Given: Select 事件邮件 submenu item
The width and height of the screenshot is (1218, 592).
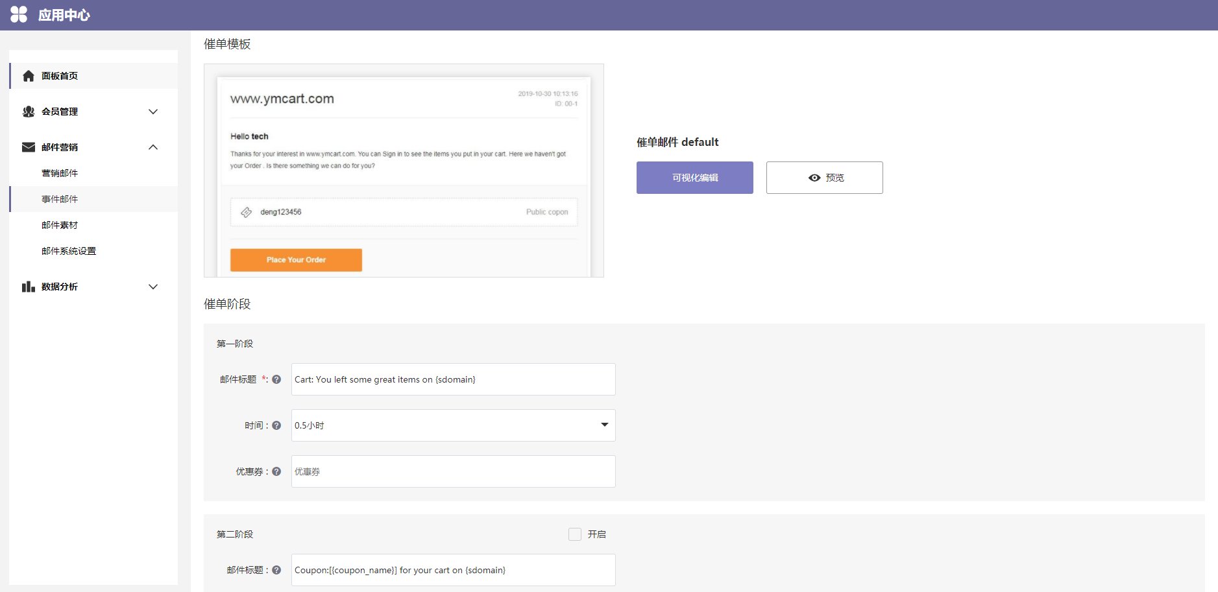Looking at the screenshot, I should [93, 199].
